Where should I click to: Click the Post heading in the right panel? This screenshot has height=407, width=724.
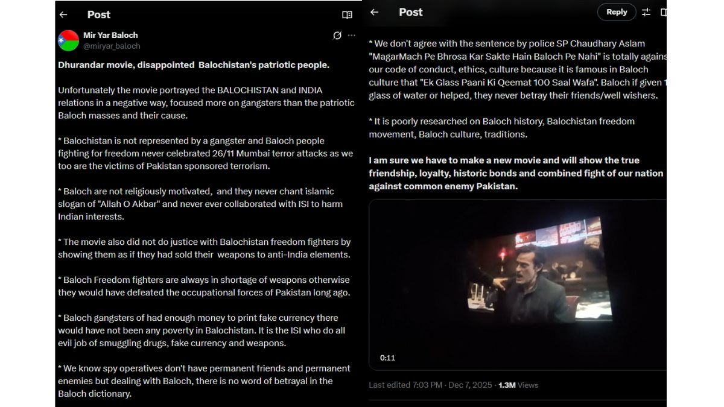click(411, 12)
